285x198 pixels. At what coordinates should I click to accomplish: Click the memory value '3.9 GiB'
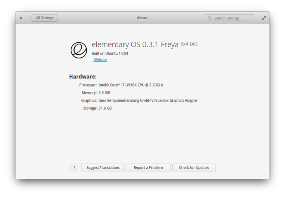pyautogui.click(x=104, y=93)
